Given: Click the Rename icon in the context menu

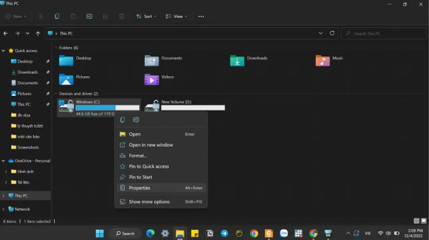Looking at the screenshot, I should pos(136,120).
